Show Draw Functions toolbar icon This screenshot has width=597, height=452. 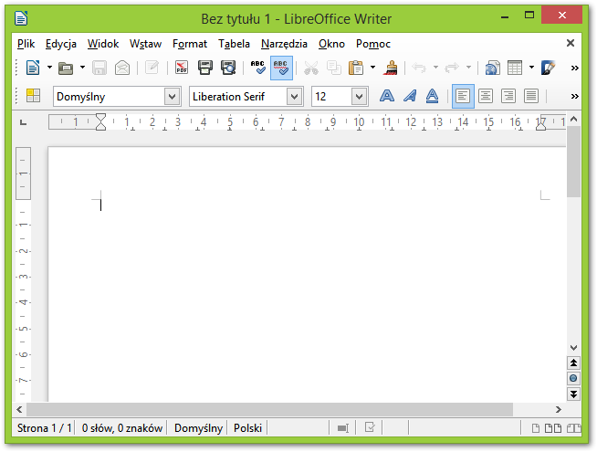tap(549, 68)
